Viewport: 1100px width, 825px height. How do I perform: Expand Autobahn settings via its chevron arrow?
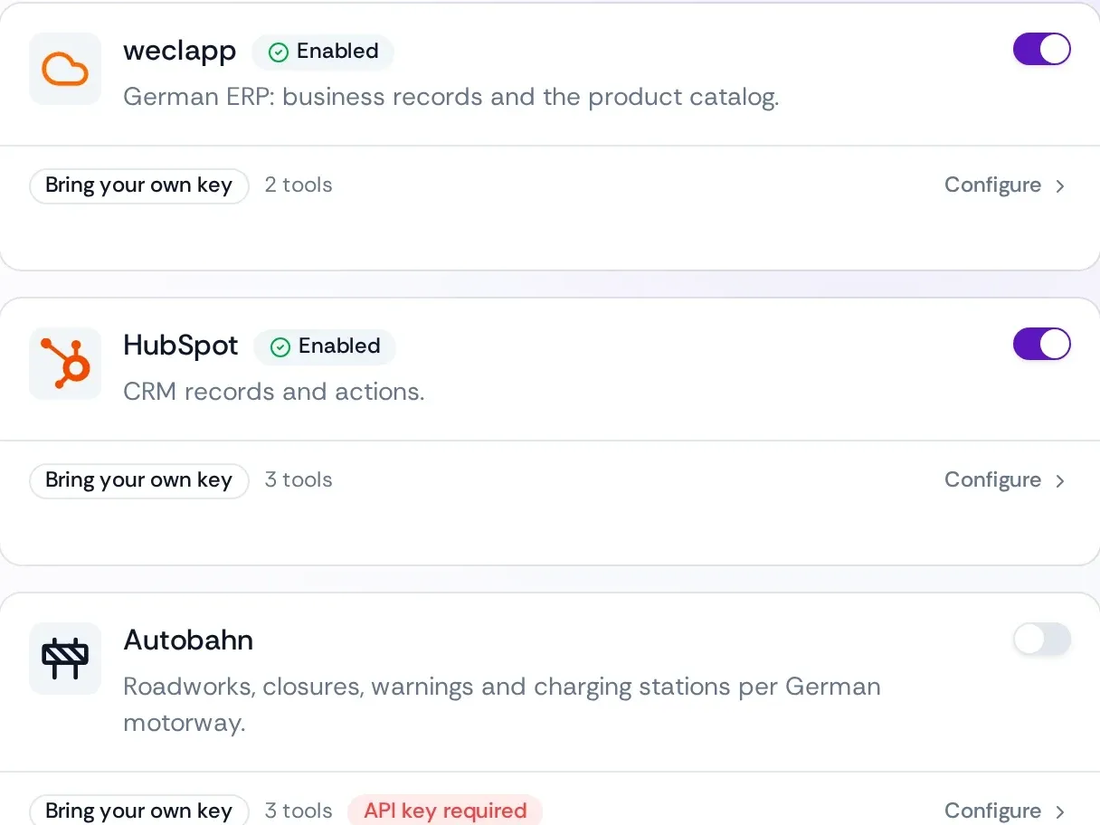[x=1060, y=812]
